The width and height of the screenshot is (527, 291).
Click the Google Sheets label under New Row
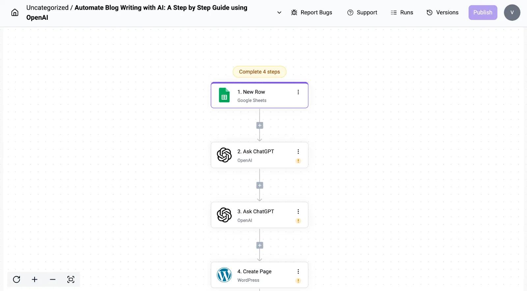252,101
